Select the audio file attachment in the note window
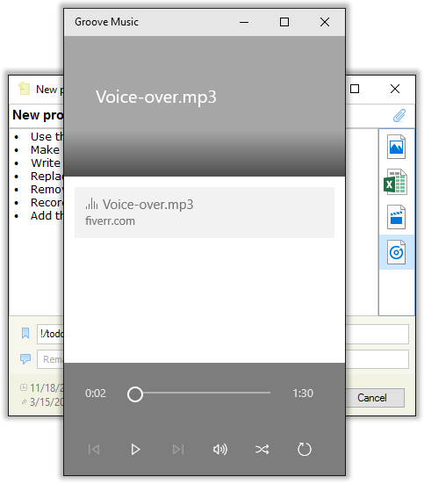Image resolution: width=424 pixels, height=484 pixels. coord(396,252)
